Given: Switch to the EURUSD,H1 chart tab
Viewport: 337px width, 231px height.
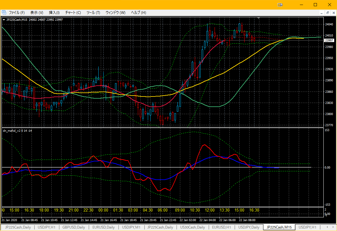Looking at the screenshot, I should click(x=221, y=227).
